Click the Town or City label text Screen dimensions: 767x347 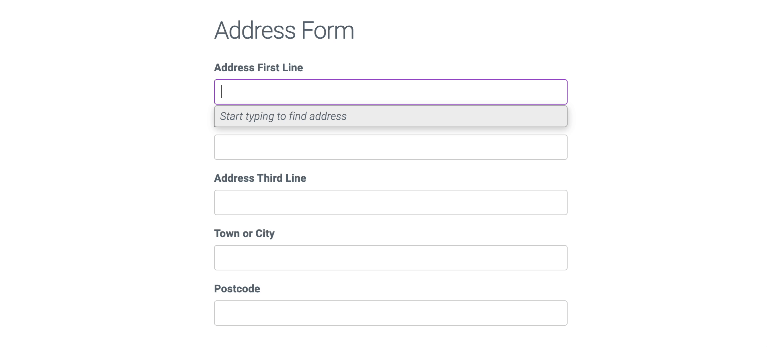(x=244, y=233)
